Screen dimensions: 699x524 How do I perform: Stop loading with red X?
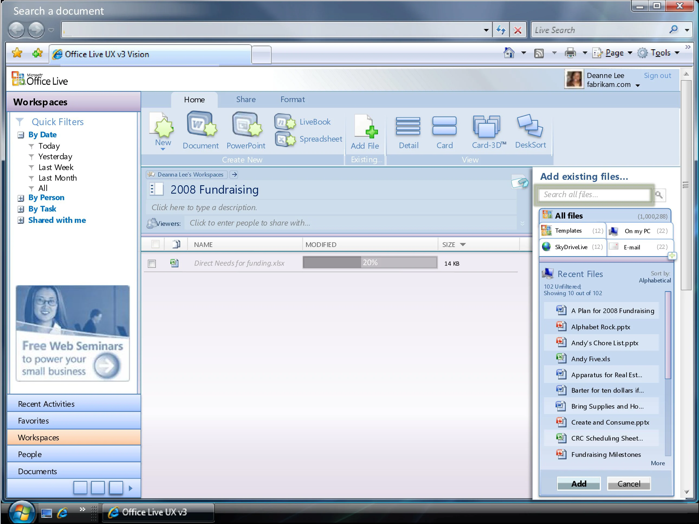coord(518,30)
